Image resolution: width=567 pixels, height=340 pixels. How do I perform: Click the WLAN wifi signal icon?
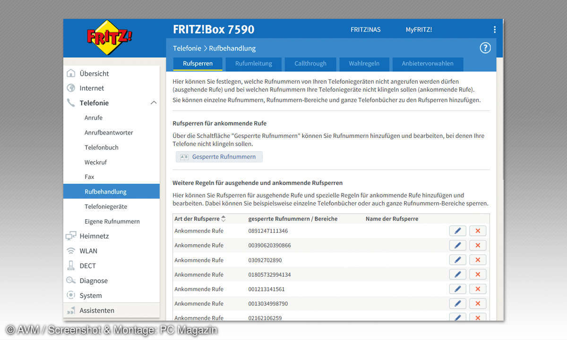[71, 251]
